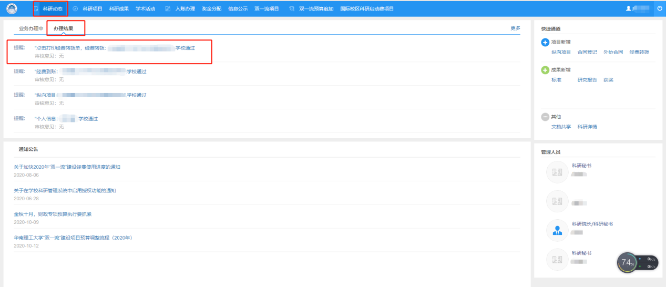666x287 pixels.
Task: Click the date 2020-10-12
Action: pos(26,246)
